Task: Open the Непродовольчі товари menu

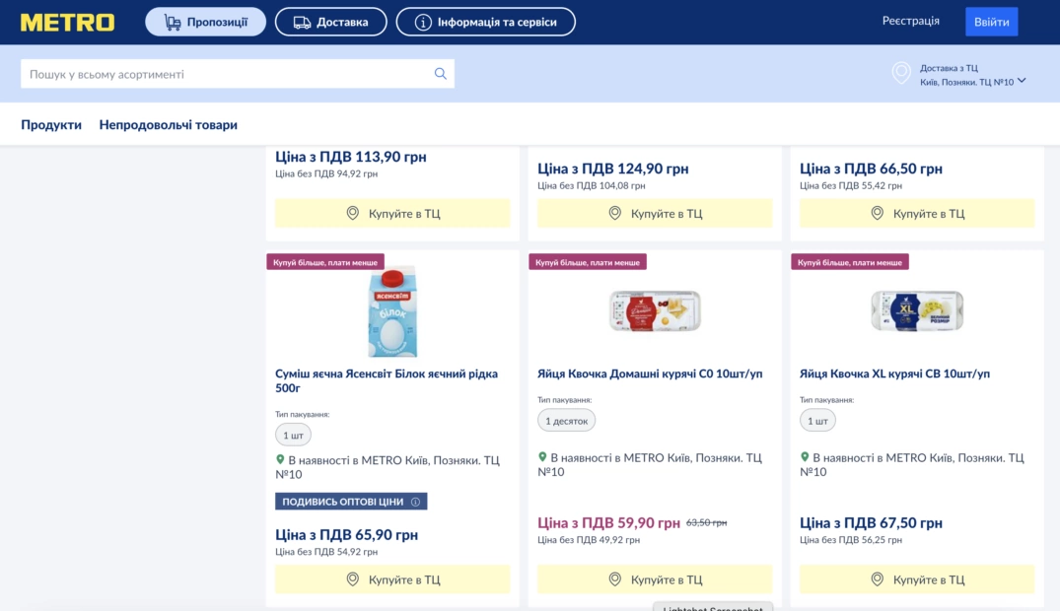Action: (168, 125)
